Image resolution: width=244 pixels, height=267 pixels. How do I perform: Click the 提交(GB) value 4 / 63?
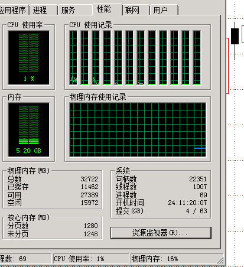click(x=196, y=211)
